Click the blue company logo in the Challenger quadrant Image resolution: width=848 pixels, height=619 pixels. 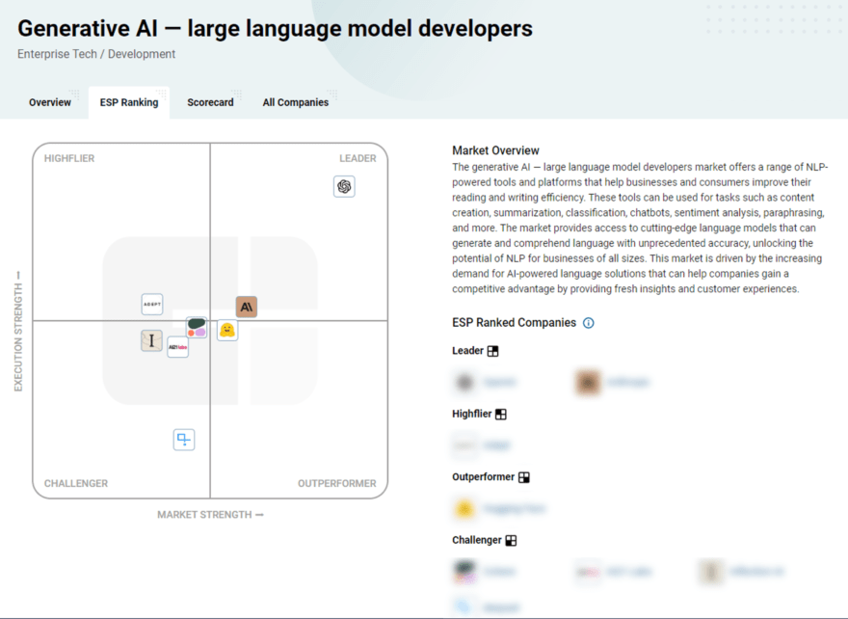[x=183, y=440]
